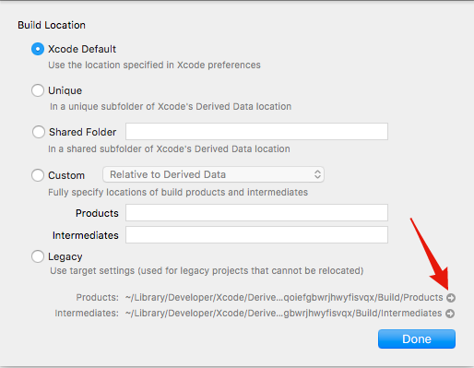This screenshot has width=474, height=368.
Task: Select the Shared Folder radio button
Action: point(39,132)
